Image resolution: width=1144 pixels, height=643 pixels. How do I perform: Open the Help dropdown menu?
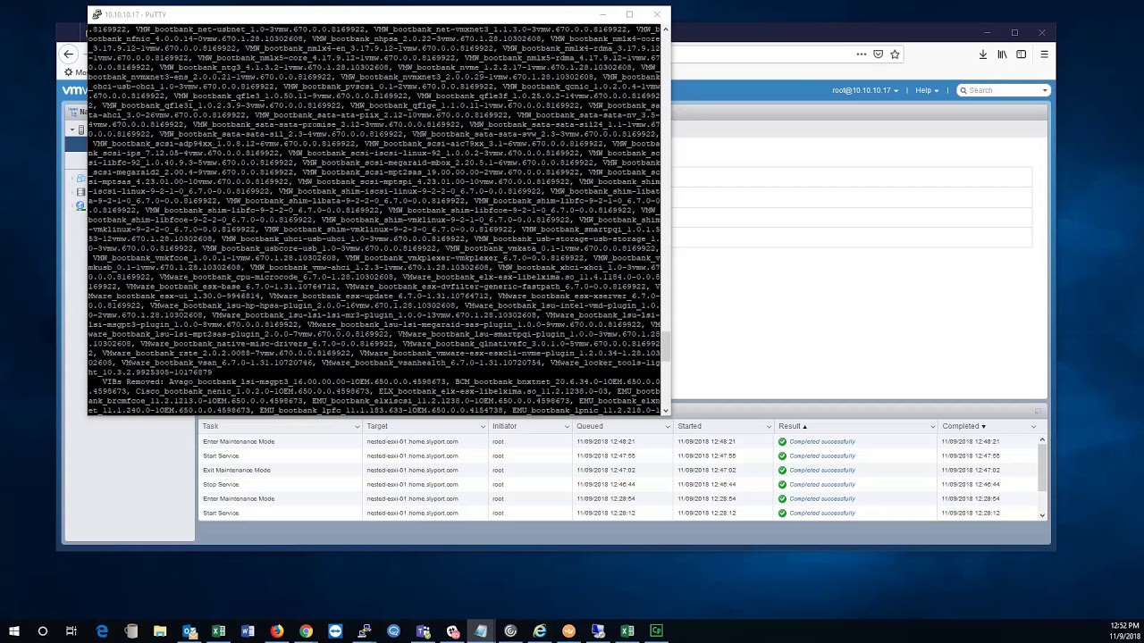pos(926,90)
